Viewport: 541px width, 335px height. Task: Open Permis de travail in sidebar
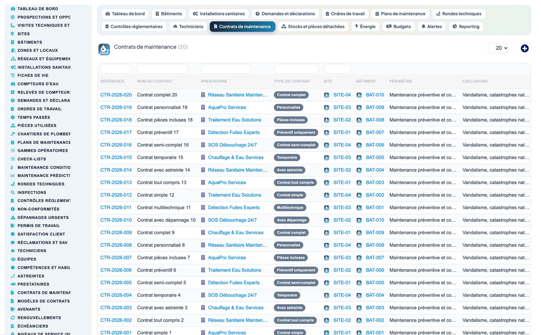(x=39, y=226)
